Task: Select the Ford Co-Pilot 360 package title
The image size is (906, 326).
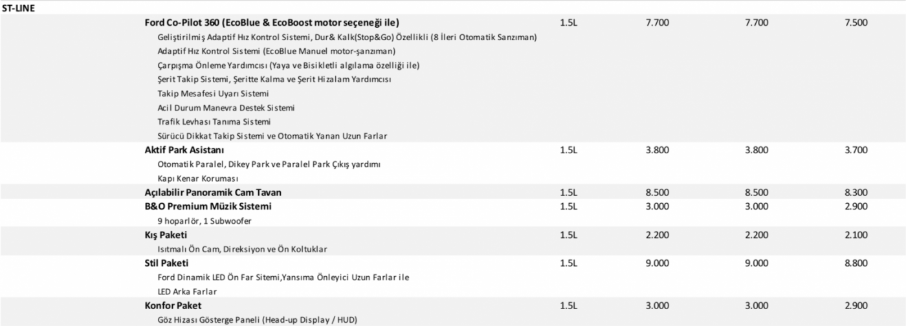Action: [272, 23]
